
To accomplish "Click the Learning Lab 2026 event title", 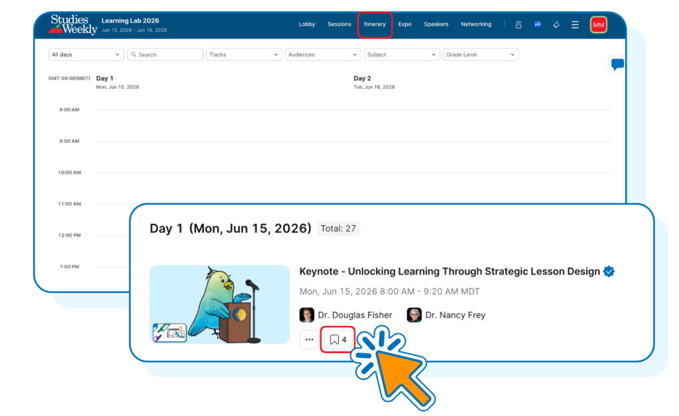I will tap(130, 21).
